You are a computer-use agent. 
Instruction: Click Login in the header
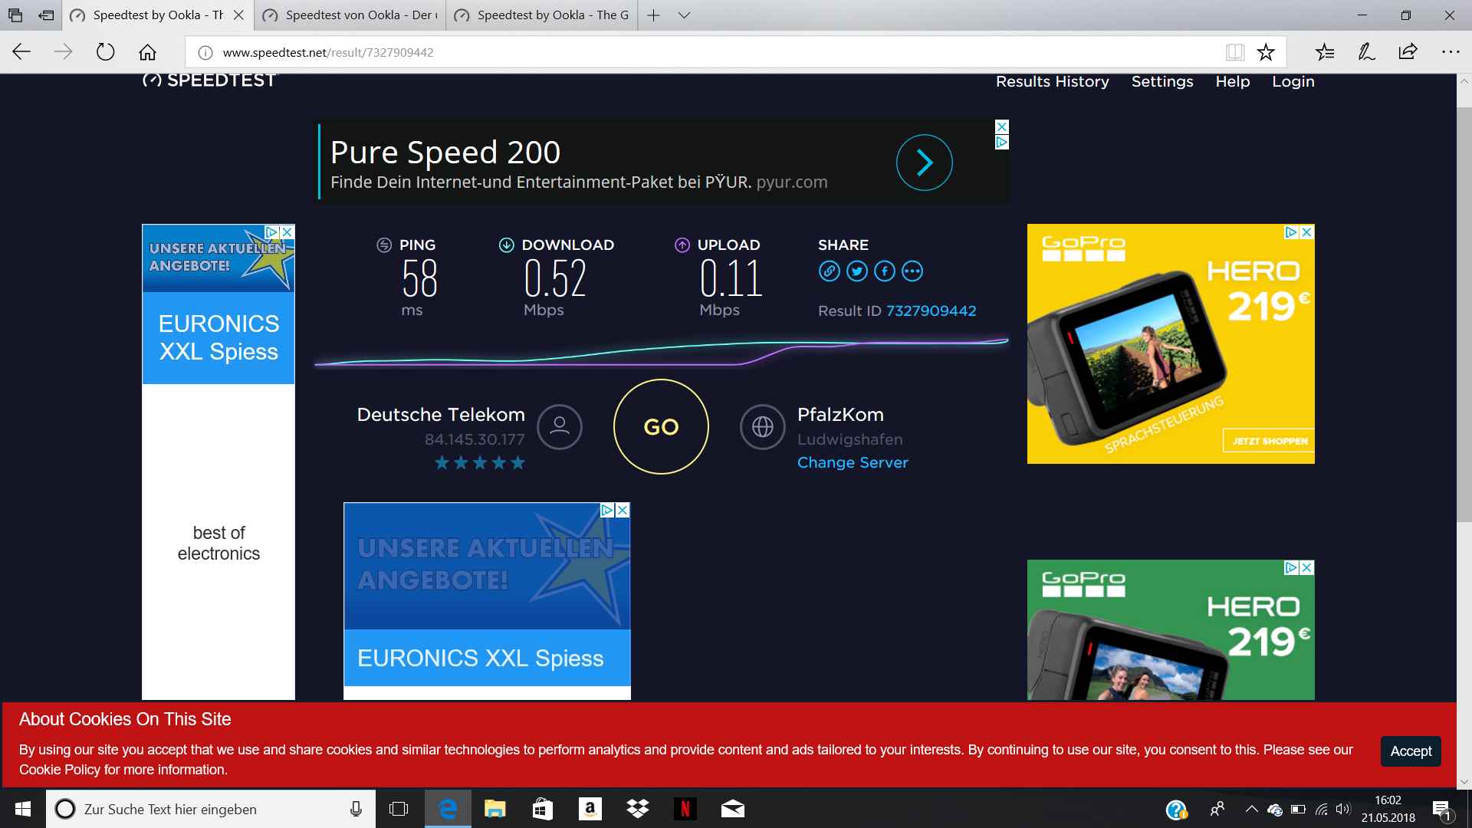click(x=1293, y=81)
